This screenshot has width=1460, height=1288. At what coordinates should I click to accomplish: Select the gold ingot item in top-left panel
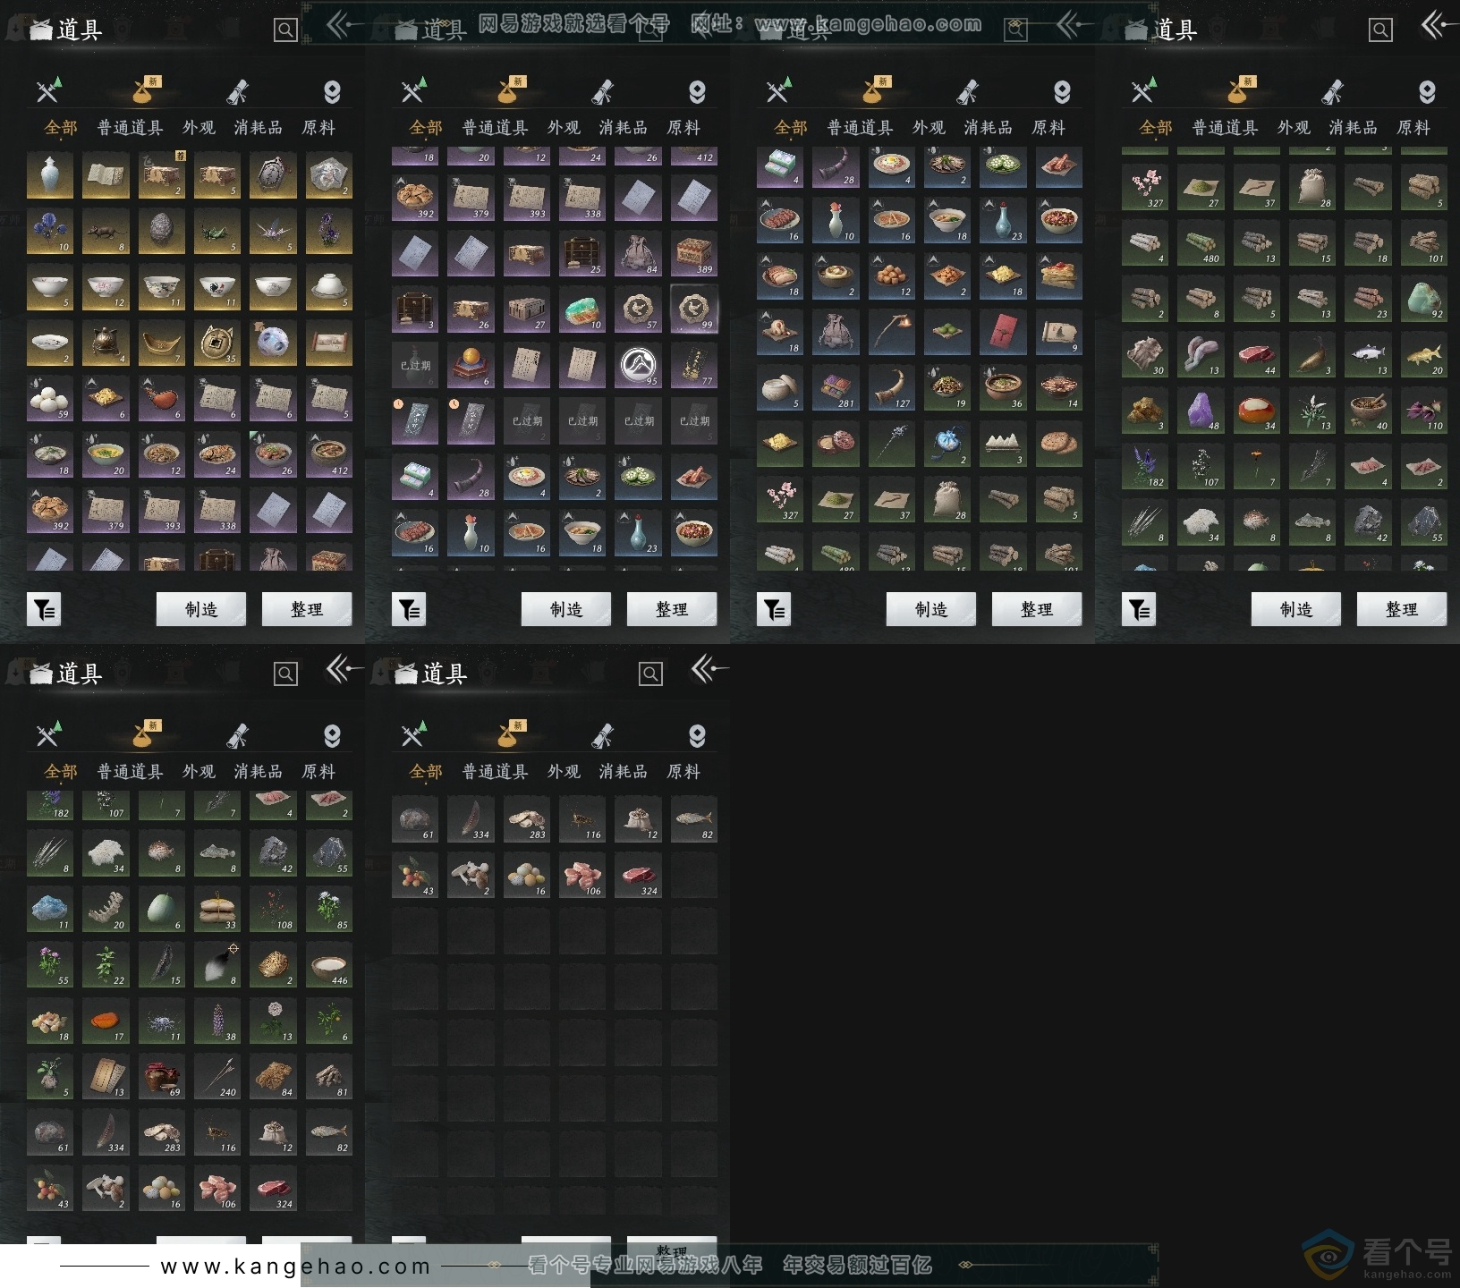point(162,343)
